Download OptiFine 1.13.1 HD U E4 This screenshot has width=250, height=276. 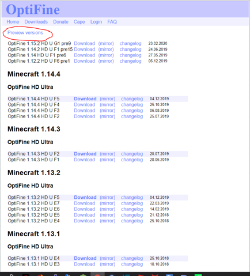pyautogui.click(x=85, y=258)
